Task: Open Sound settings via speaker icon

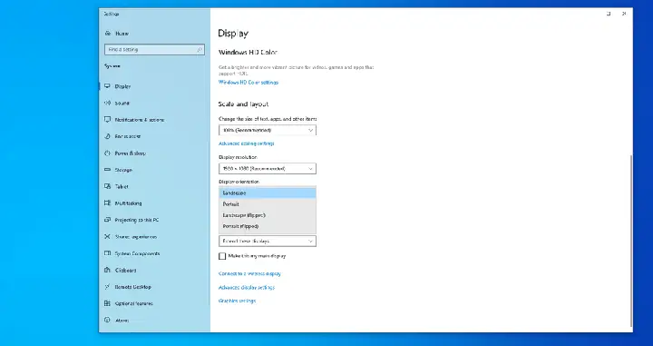Action: click(x=107, y=103)
